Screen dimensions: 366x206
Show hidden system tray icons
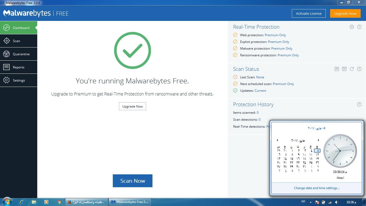[x=311, y=202]
